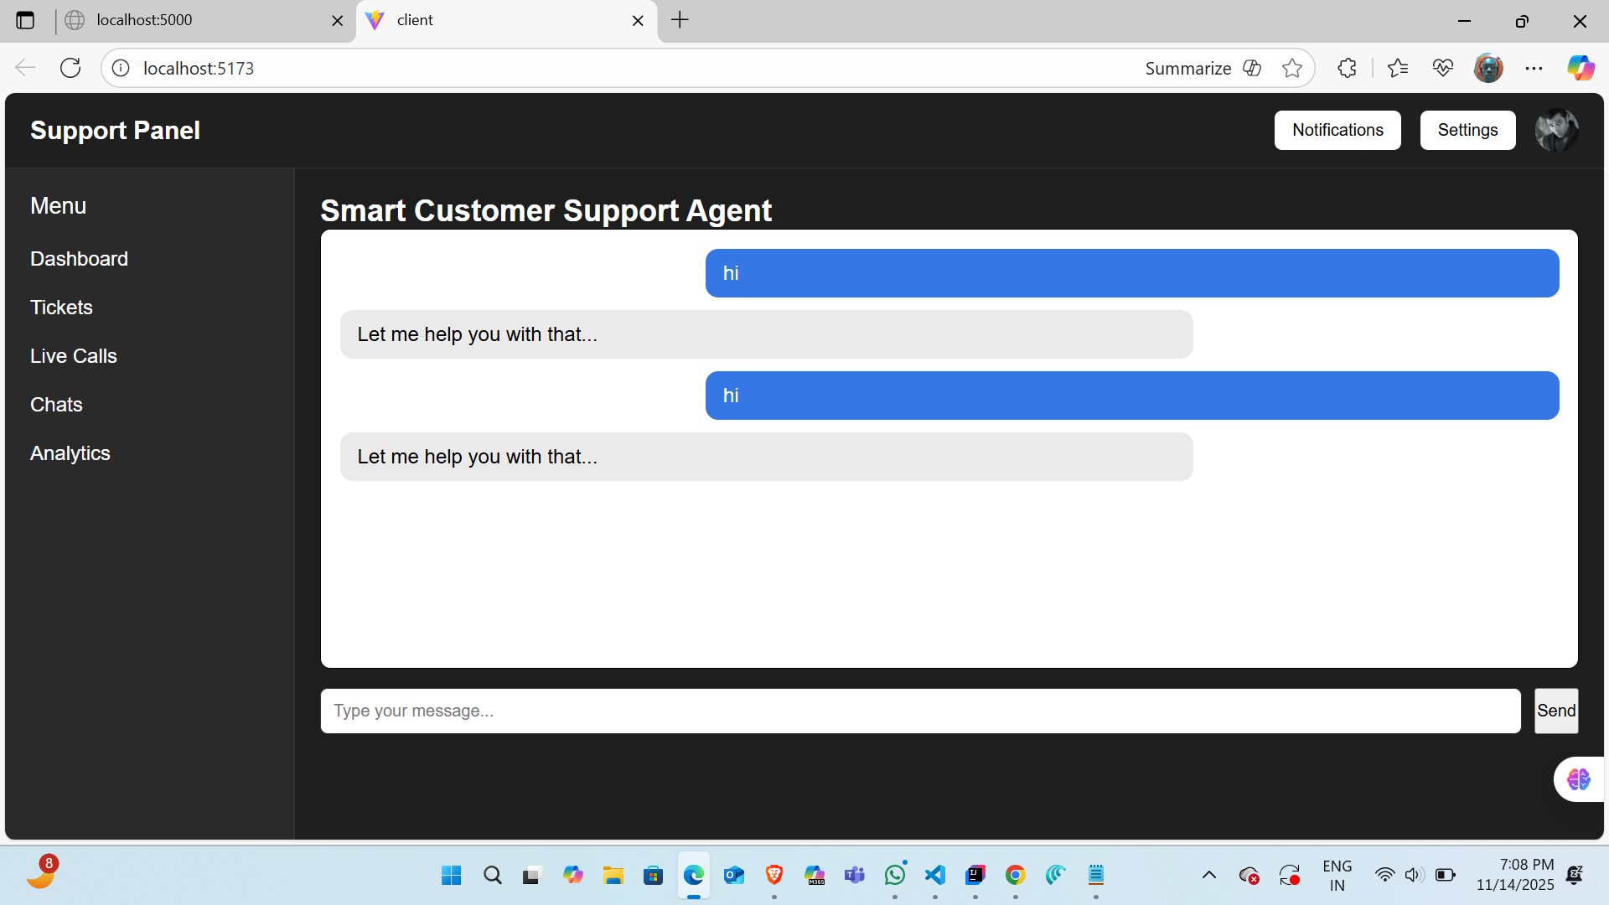Bookmark this page with the star icon
The height and width of the screenshot is (905, 1609).
pos(1292,68)
